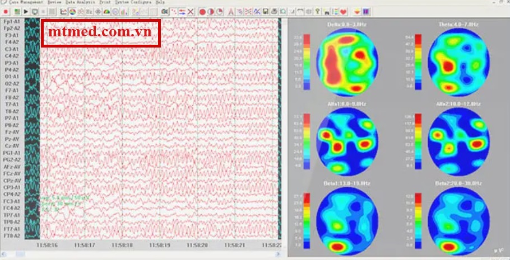Screen dimensions: 510x260
Task: Open the Review menu
Action: 54,2
